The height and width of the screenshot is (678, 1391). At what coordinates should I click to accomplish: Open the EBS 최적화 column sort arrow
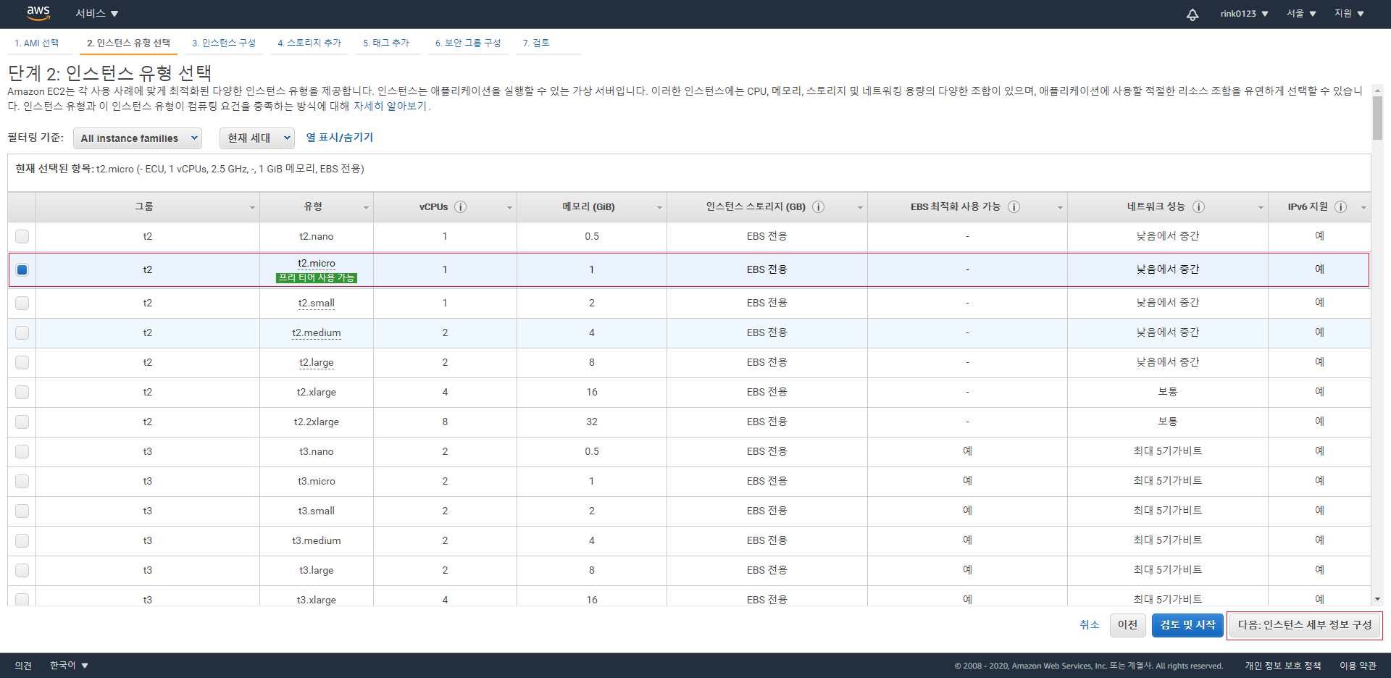pos(1060,208)
